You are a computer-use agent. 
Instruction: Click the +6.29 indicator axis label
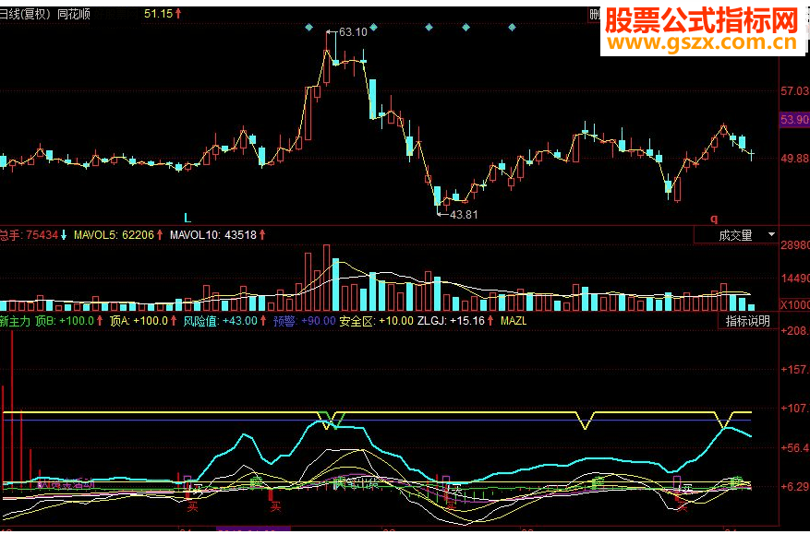tap(794, 487)
